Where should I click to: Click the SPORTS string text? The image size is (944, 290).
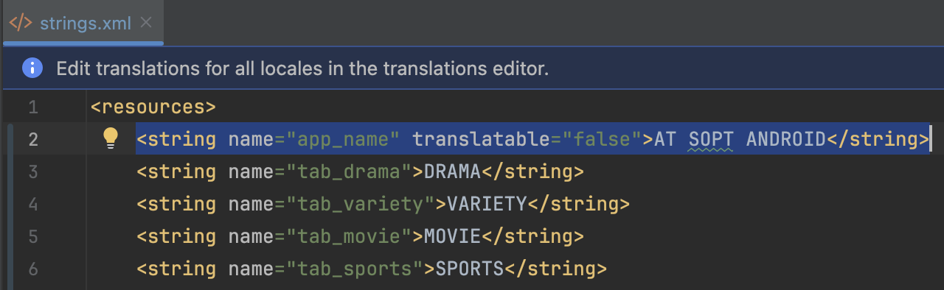pos(469,269)
